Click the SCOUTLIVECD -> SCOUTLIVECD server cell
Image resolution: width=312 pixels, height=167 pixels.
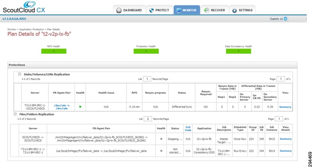[x=33, y=139]
